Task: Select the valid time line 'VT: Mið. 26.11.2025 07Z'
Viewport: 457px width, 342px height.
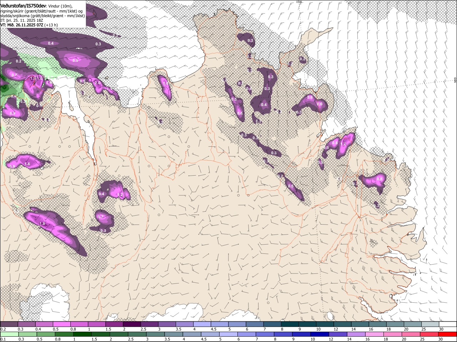Action: [22, 25]
